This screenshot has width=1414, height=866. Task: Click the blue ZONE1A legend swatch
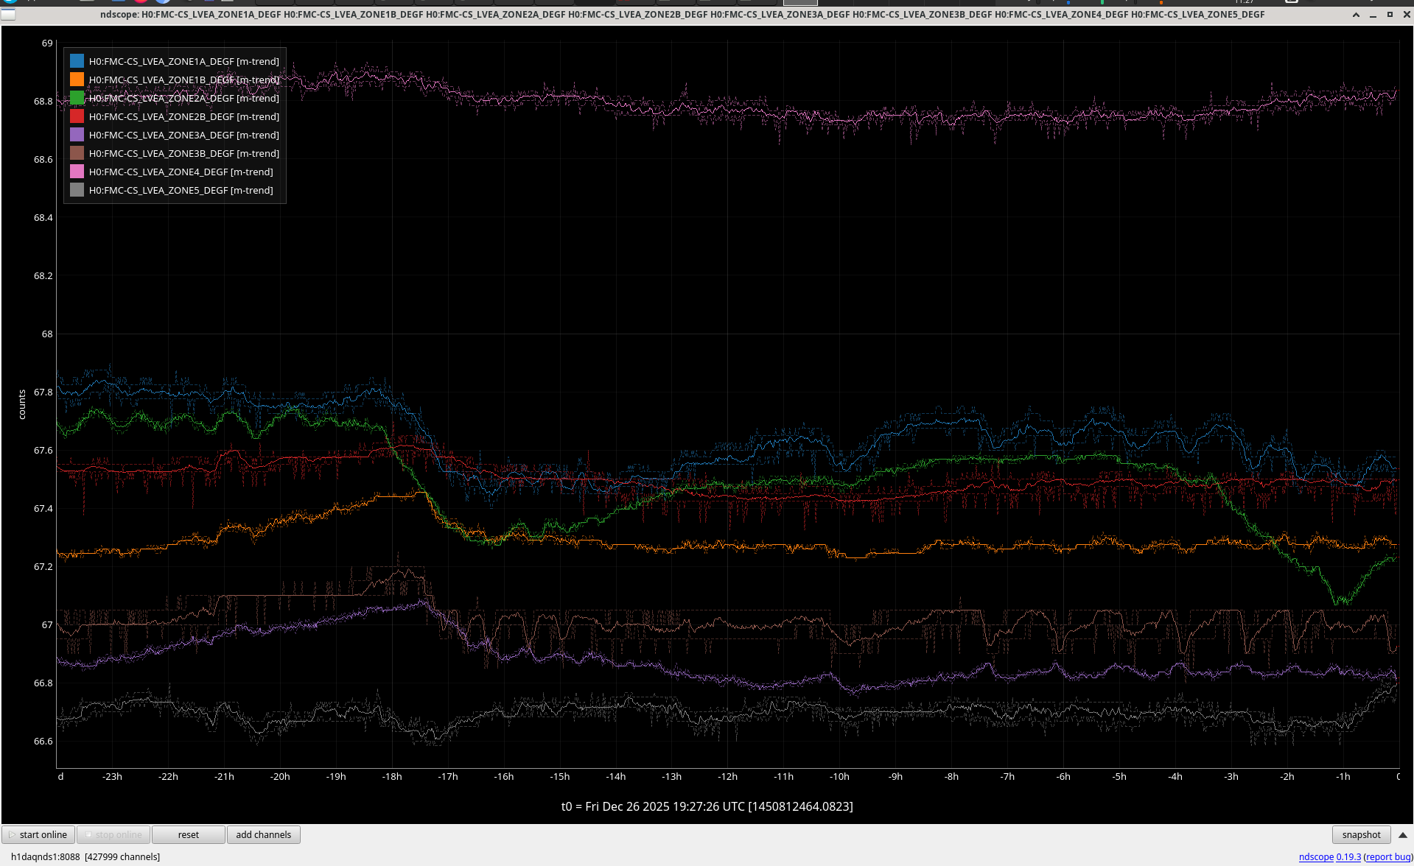[x=77, y=61]
